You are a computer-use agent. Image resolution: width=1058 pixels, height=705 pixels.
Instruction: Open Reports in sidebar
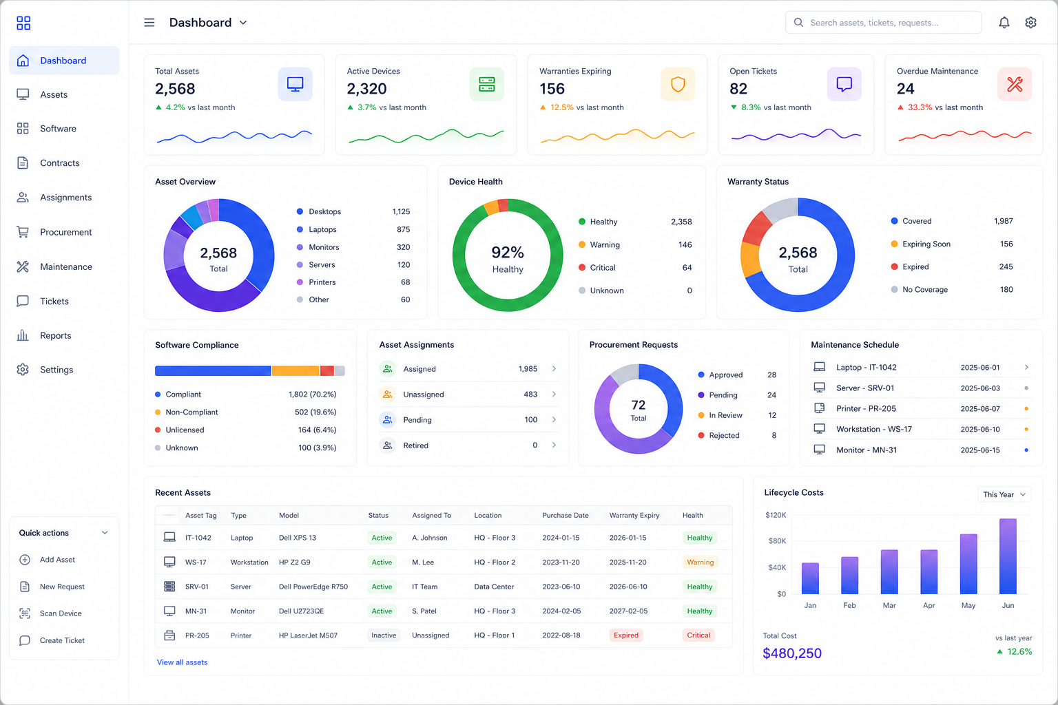64,335
